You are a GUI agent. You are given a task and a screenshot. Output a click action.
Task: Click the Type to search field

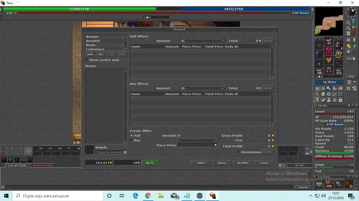(109, 152)
